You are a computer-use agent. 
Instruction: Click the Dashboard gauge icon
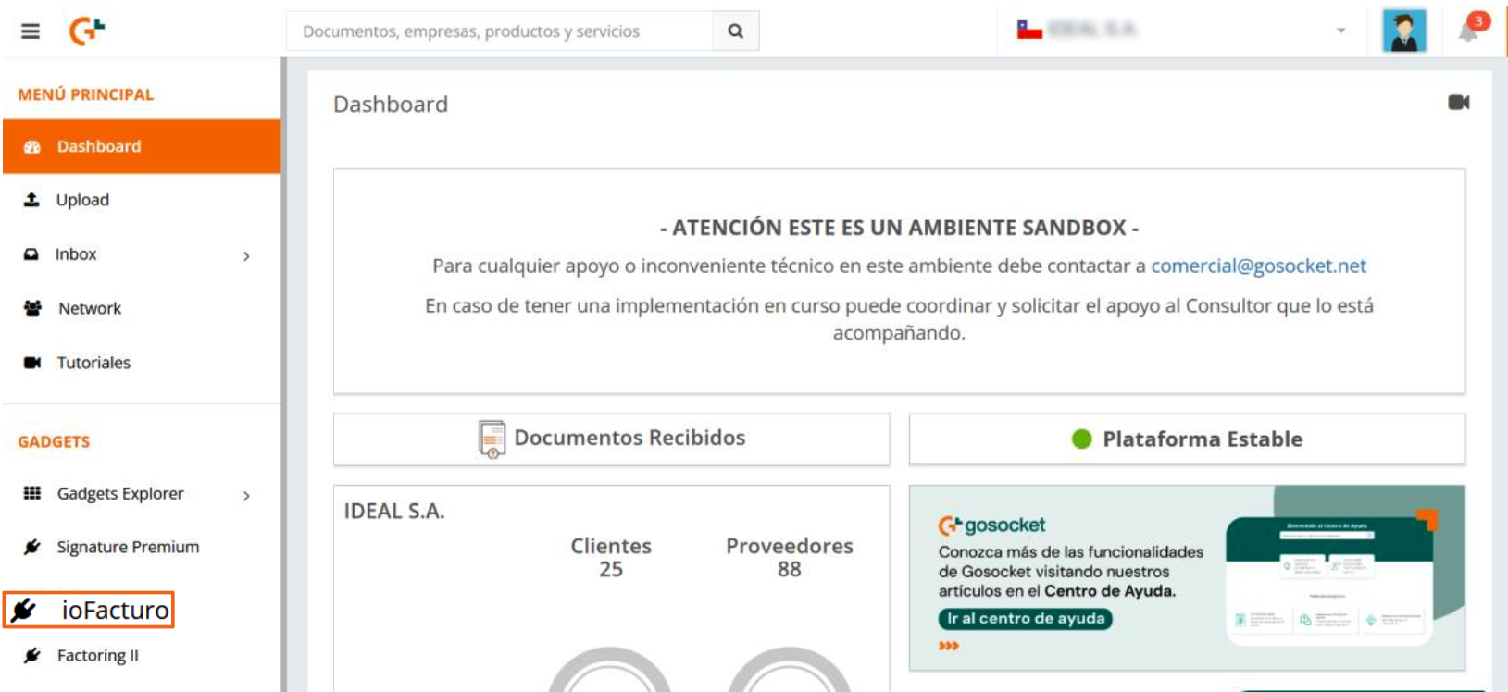32,146
